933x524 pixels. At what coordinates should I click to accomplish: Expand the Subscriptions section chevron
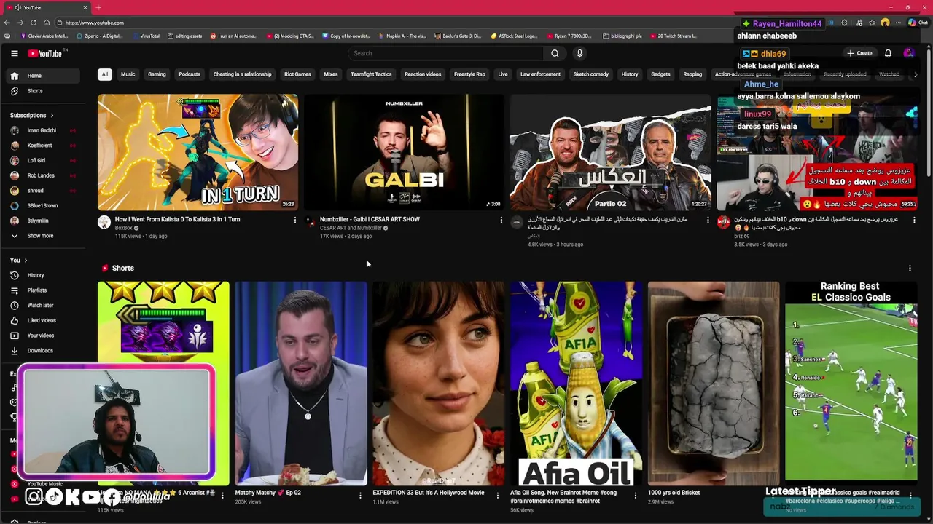[x=52, y=115]
